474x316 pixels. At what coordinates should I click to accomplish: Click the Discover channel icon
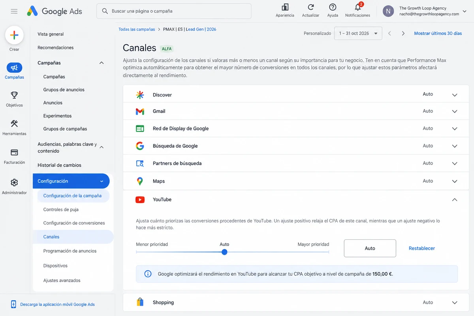[x=140, y=95]
